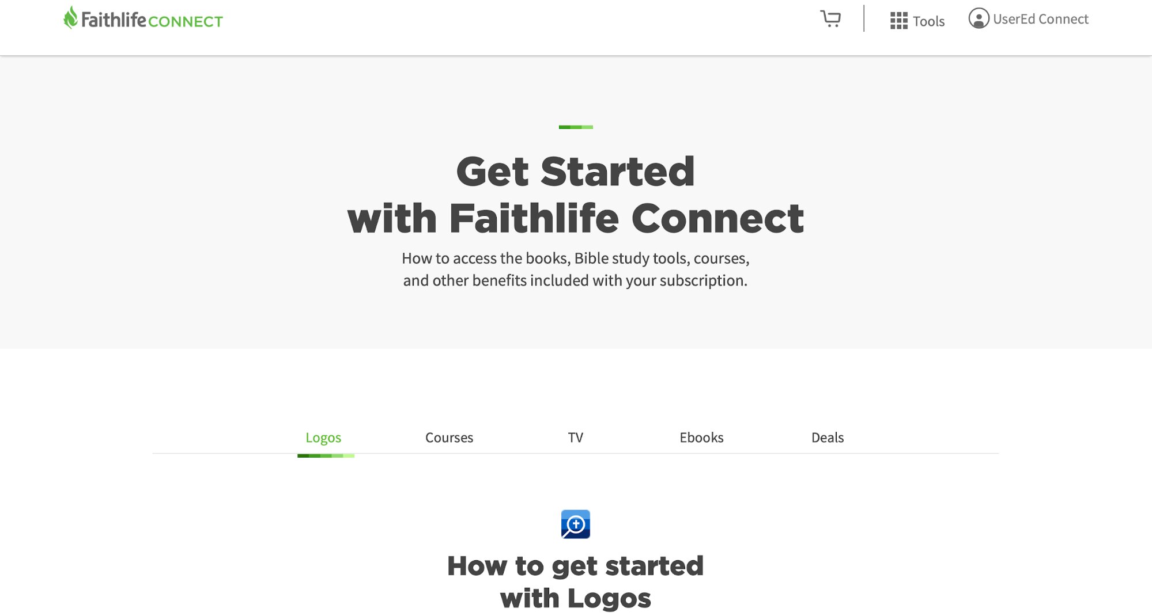
Task: Switch to the Courses tab
Action: [x=449, y=438]
